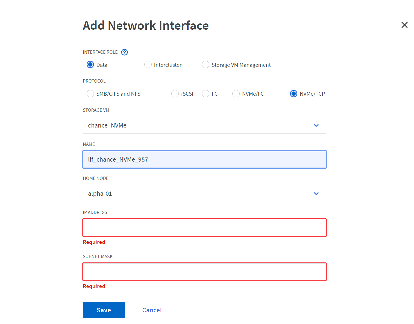The image size is (414, 324).
Task: Click the Cancel link
Action: [152, 310]
